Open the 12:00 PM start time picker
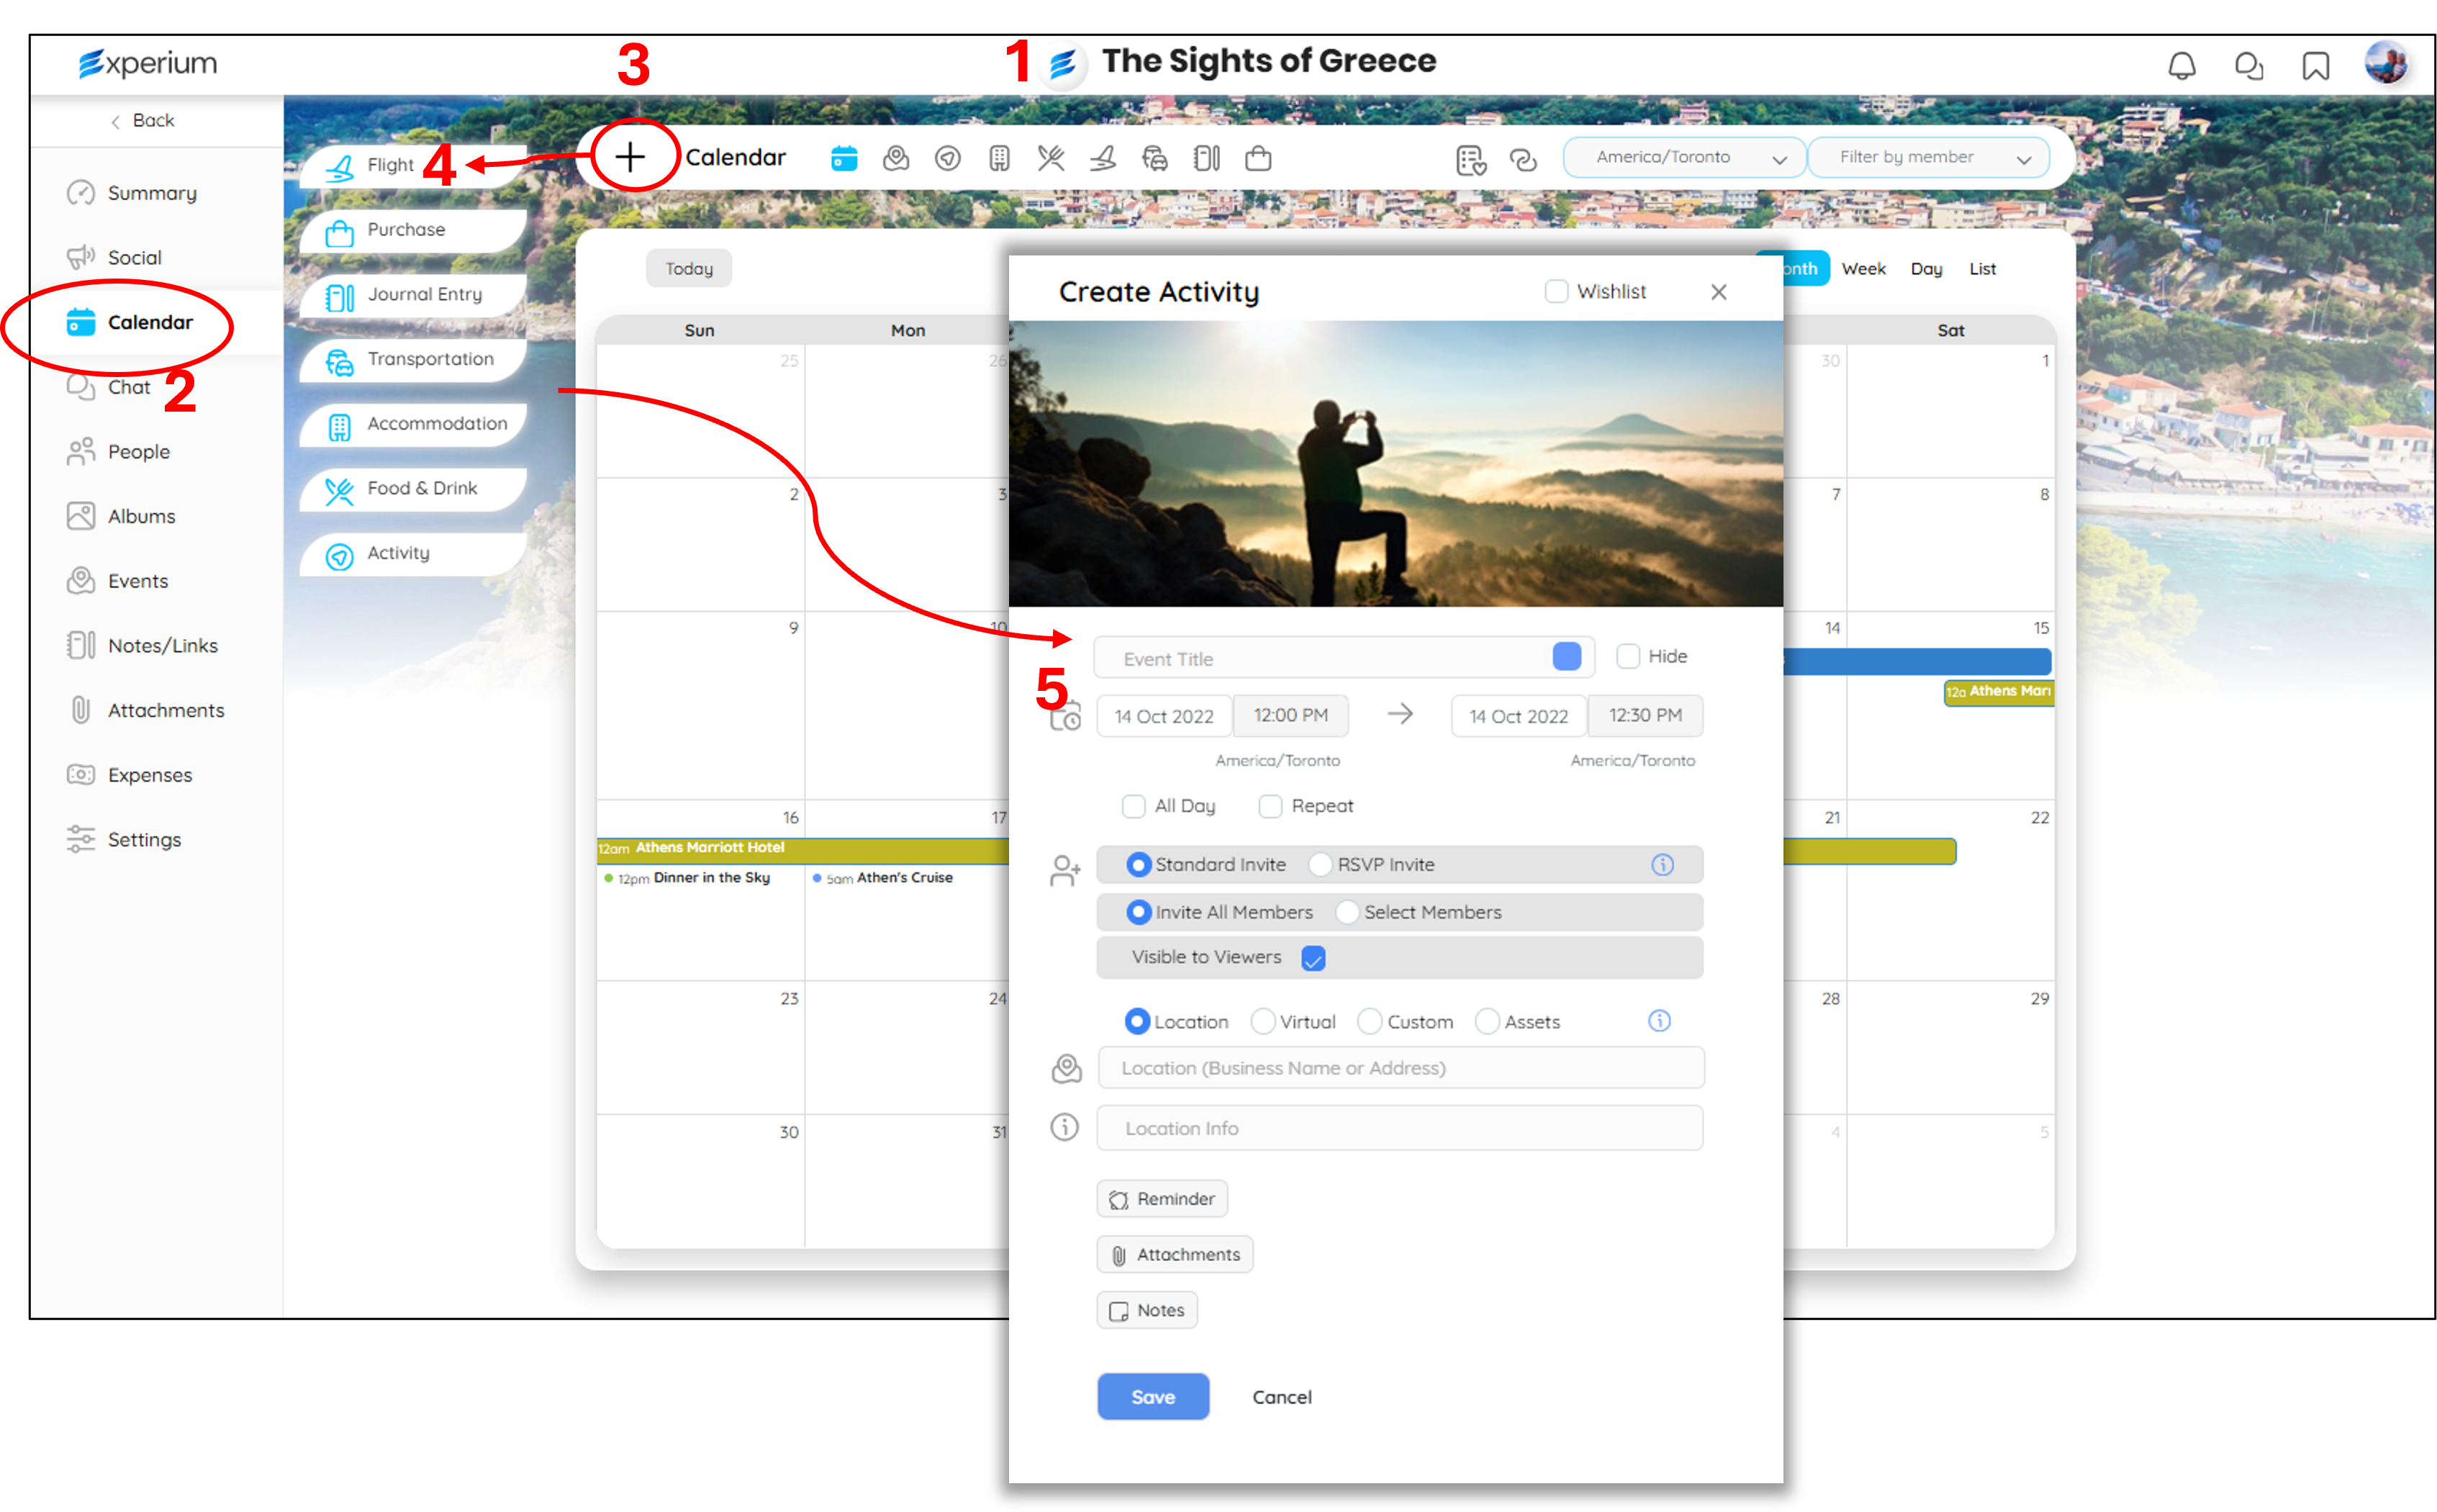The height and width of the screenshot is (1512, 2437). click(x=1290, y=716)
